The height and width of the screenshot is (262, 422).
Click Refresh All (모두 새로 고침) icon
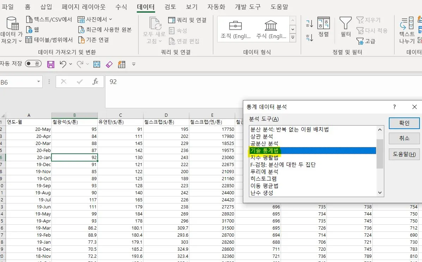155,23
